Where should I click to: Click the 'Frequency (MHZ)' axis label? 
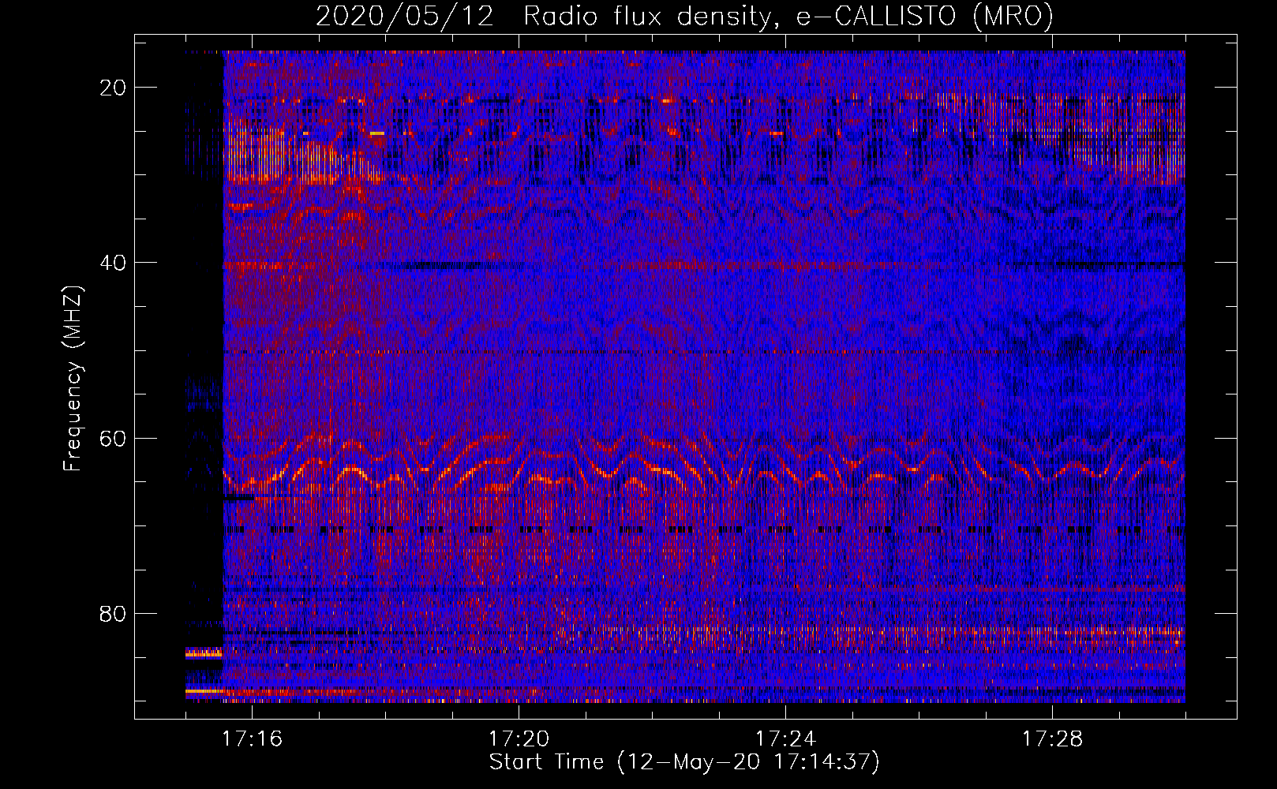[x=73, y=379]
